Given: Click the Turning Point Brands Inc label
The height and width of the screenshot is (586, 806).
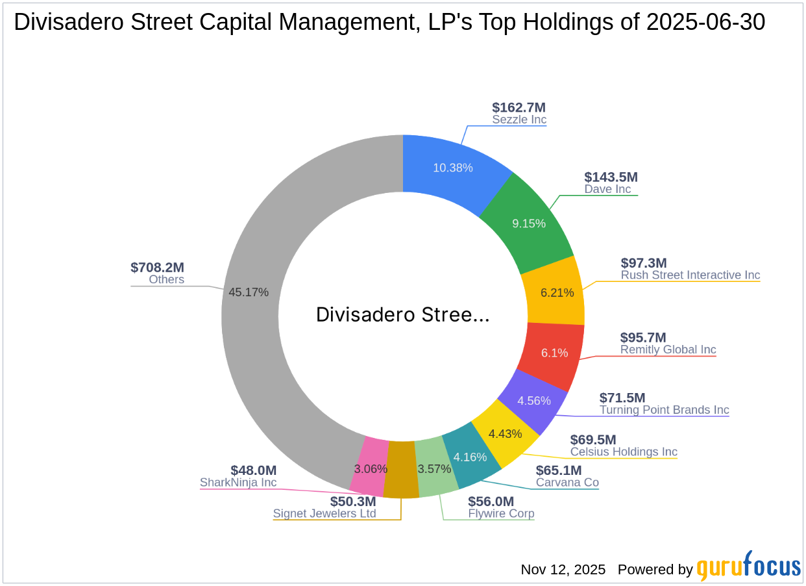Looking at the screenshot, I should click(x=665, y=410).
